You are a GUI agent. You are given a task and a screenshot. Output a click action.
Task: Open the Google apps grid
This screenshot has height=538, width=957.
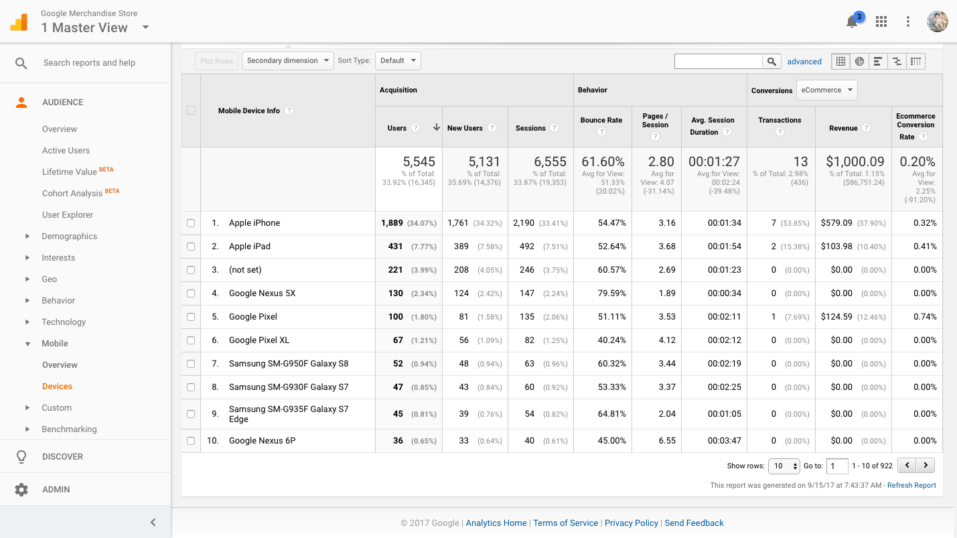(x=881, y=21)
